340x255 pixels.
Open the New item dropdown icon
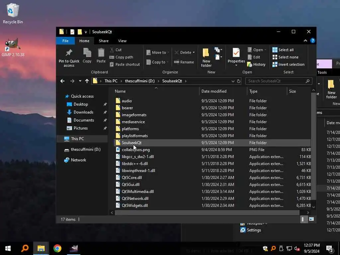click(218, 50)
